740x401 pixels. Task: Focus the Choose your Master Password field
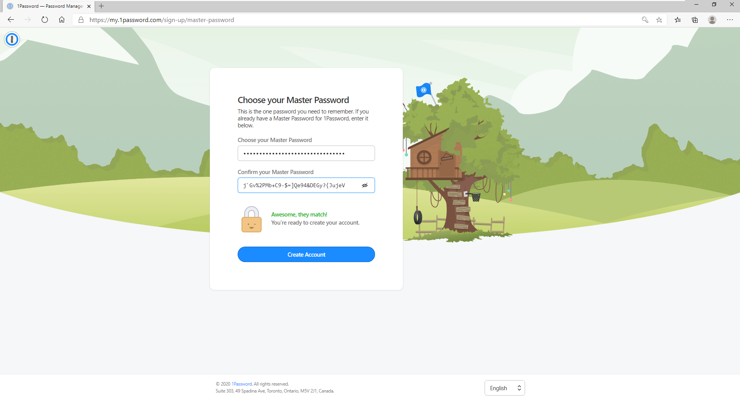306,153
